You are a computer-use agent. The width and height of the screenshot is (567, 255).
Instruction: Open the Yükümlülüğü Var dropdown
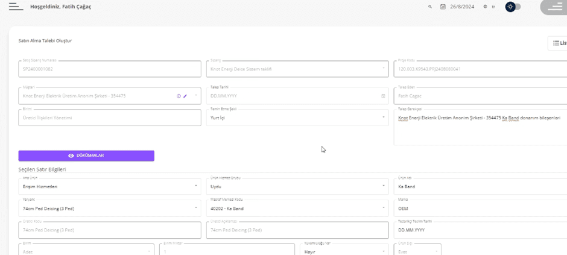pos(383,251)
